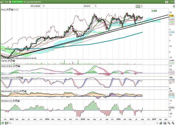Click the Momentum (12) panel title
Viewport: 175px width, 125px height.
point(6,101)
